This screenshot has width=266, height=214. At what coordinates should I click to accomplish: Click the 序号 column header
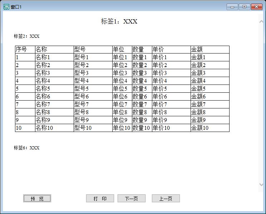coord(25,50)
